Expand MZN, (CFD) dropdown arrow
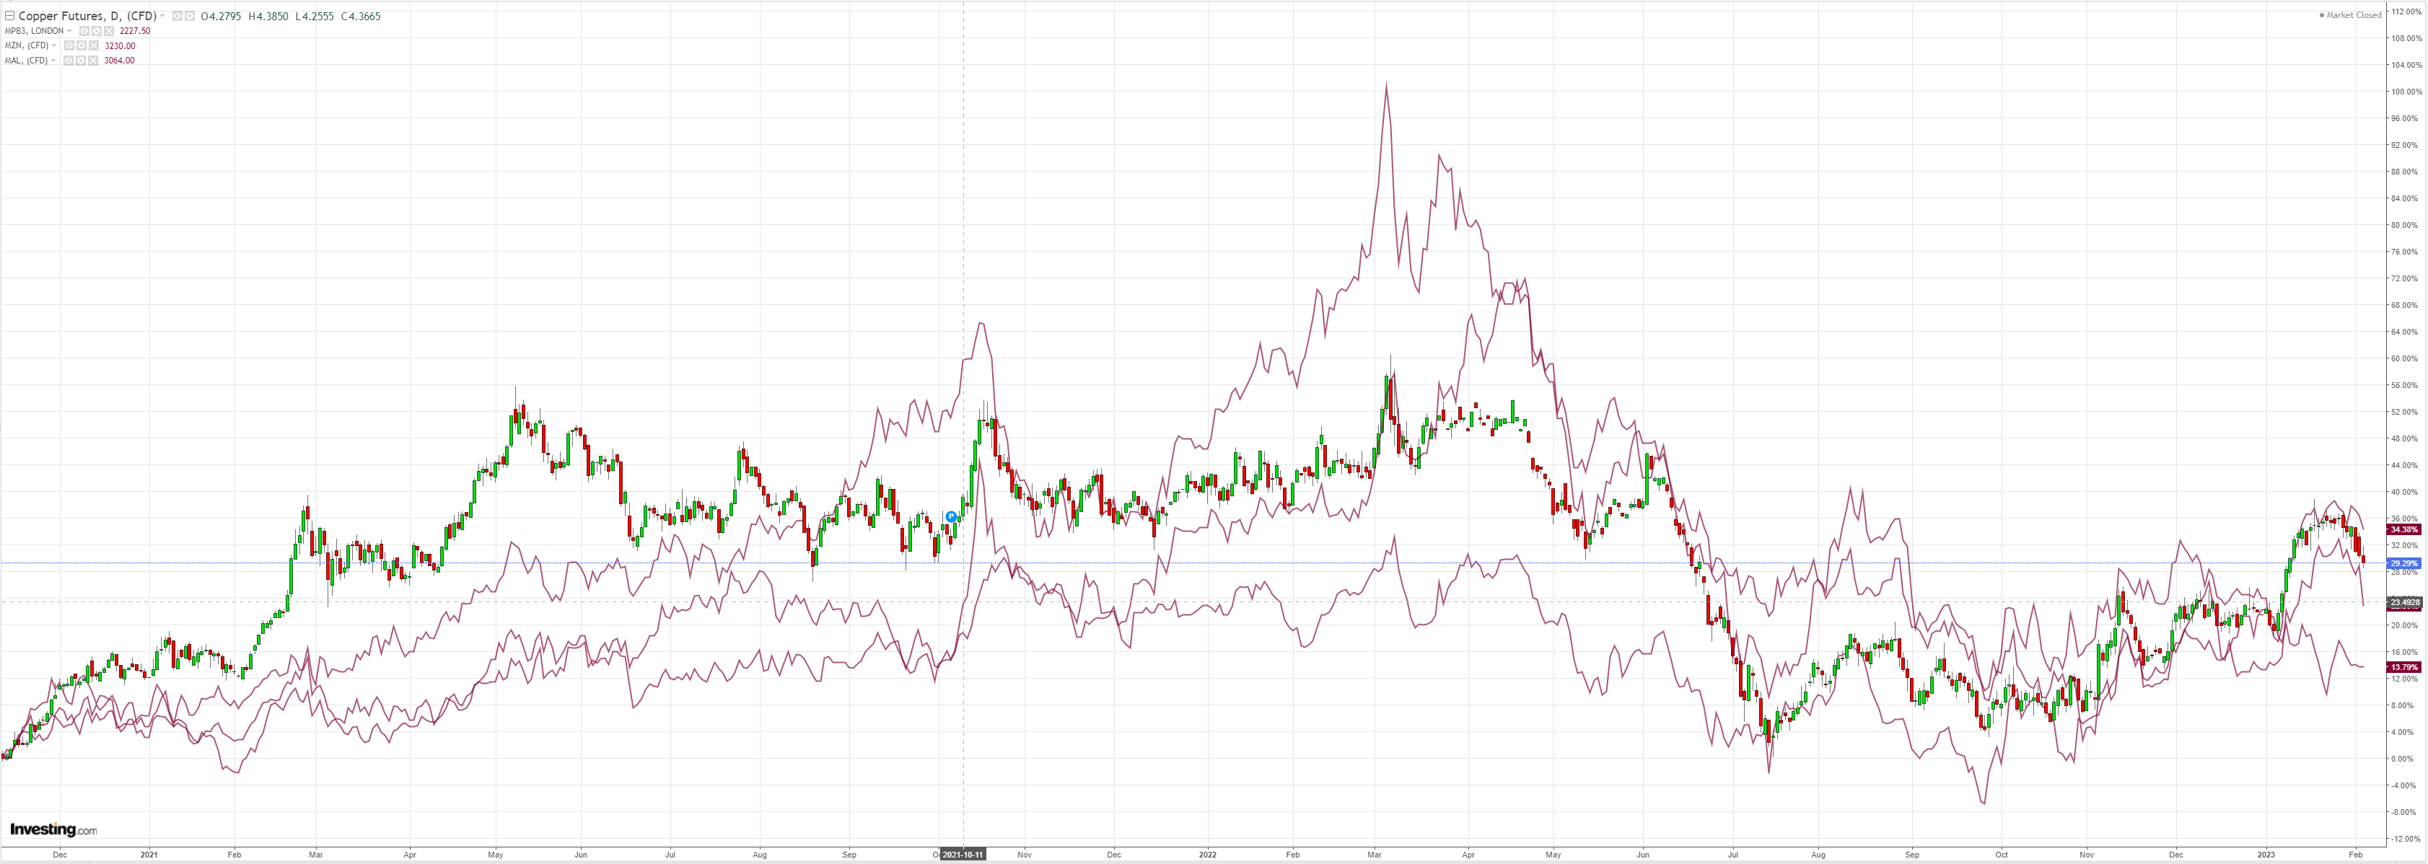 (x=53, y=45)
